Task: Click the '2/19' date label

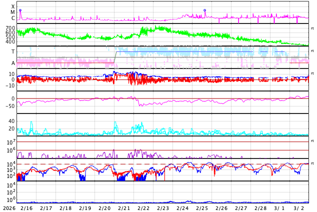Action: tap(85, 208)
